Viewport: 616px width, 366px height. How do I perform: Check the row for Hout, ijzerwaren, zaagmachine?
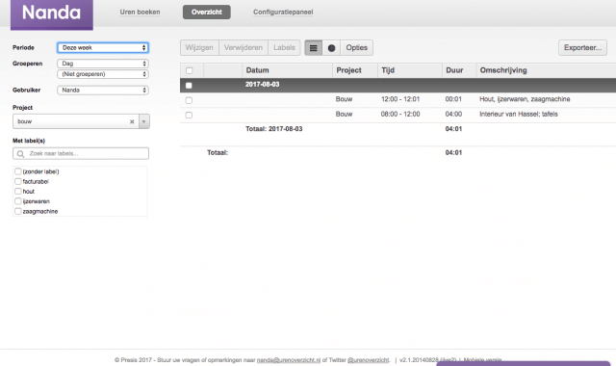pos(189,100)
